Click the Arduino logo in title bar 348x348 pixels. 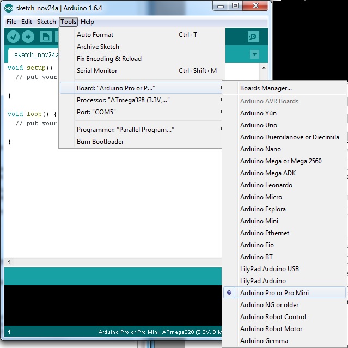point(9,8)
